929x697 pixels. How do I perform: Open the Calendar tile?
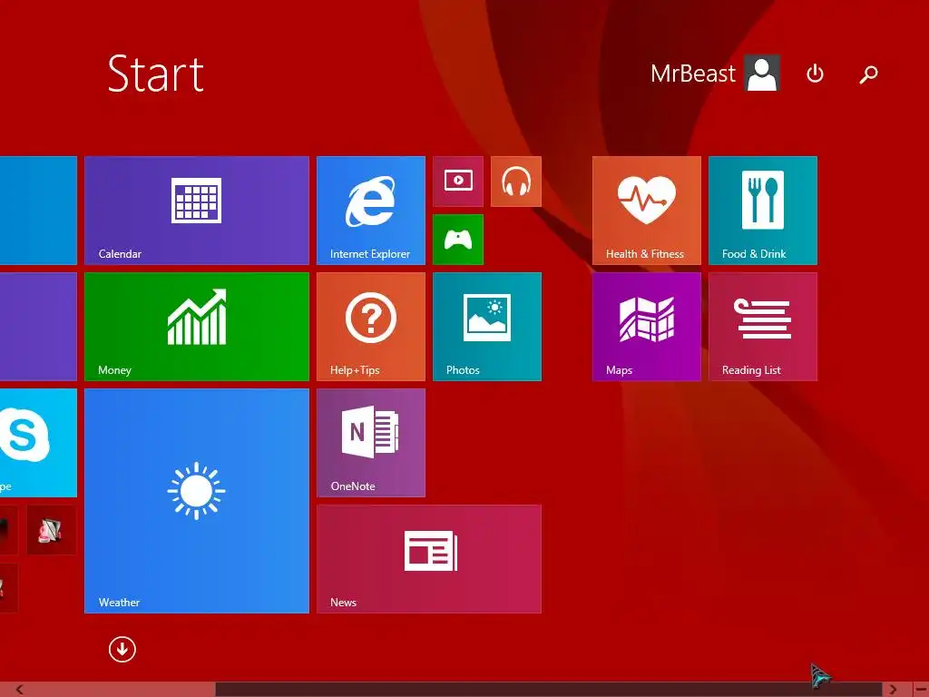[197, 211]
